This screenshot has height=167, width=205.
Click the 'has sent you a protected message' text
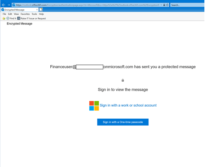[165, 67]
